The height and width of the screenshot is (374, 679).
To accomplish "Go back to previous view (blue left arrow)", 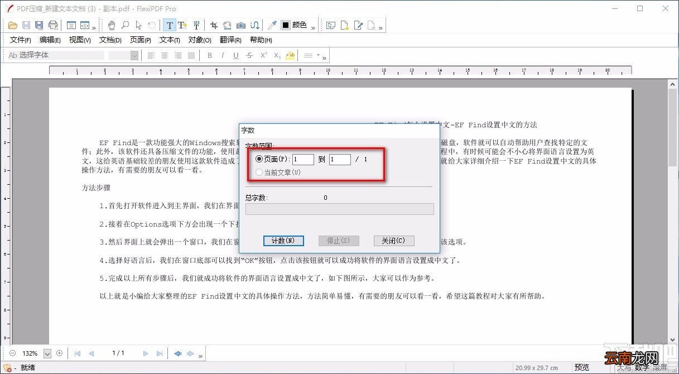I will pyautogui.click(x=177, y=353).
